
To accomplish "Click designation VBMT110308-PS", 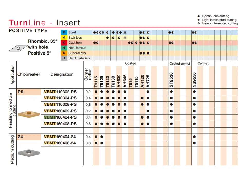I will pos(60,104).
